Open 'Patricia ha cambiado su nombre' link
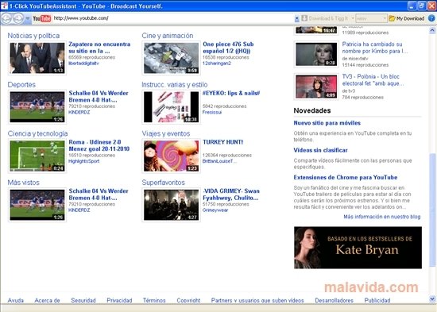437x312 pixels. tap(375, 48)
